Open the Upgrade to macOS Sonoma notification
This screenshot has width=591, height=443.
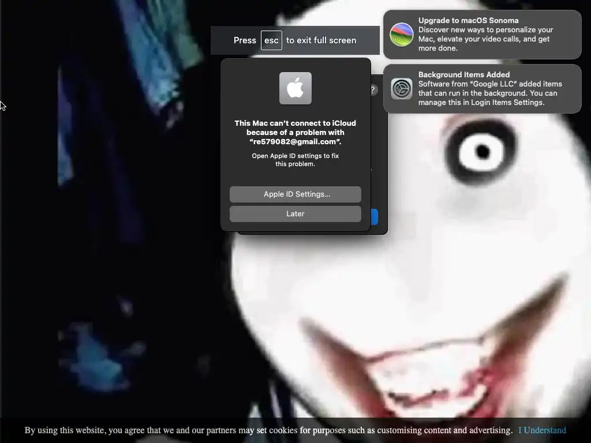(x=482, y=34)
